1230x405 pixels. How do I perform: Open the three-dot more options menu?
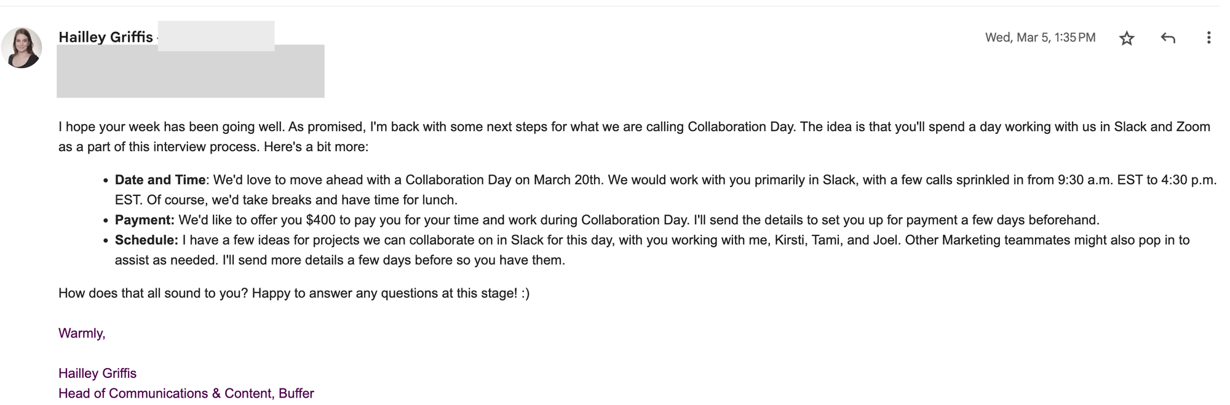click(1208, 38)
